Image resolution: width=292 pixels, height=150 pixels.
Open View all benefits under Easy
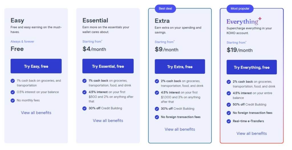click(36, 113)
